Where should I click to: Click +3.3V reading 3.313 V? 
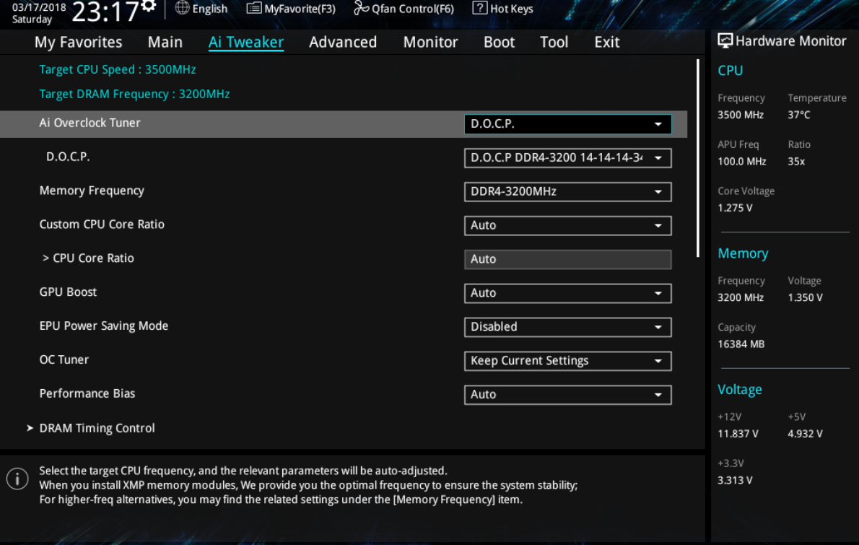(735, 480)
